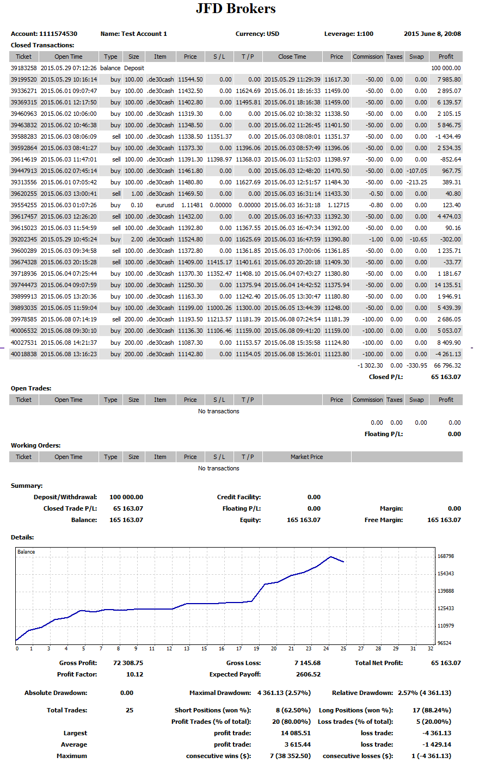Screen dimensions: 479x776
Task: Select the account number 1111574530 text
Action: pos(58,34)
